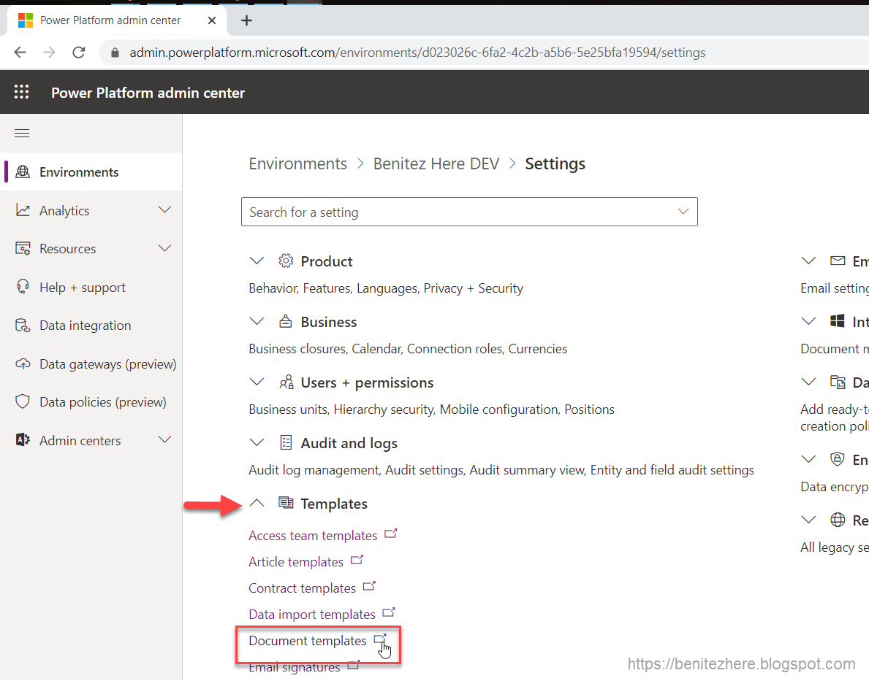Viewport: 869px width, 681px height.
Task: Expand the Product section chevron
Action: [x=257, y=261]
